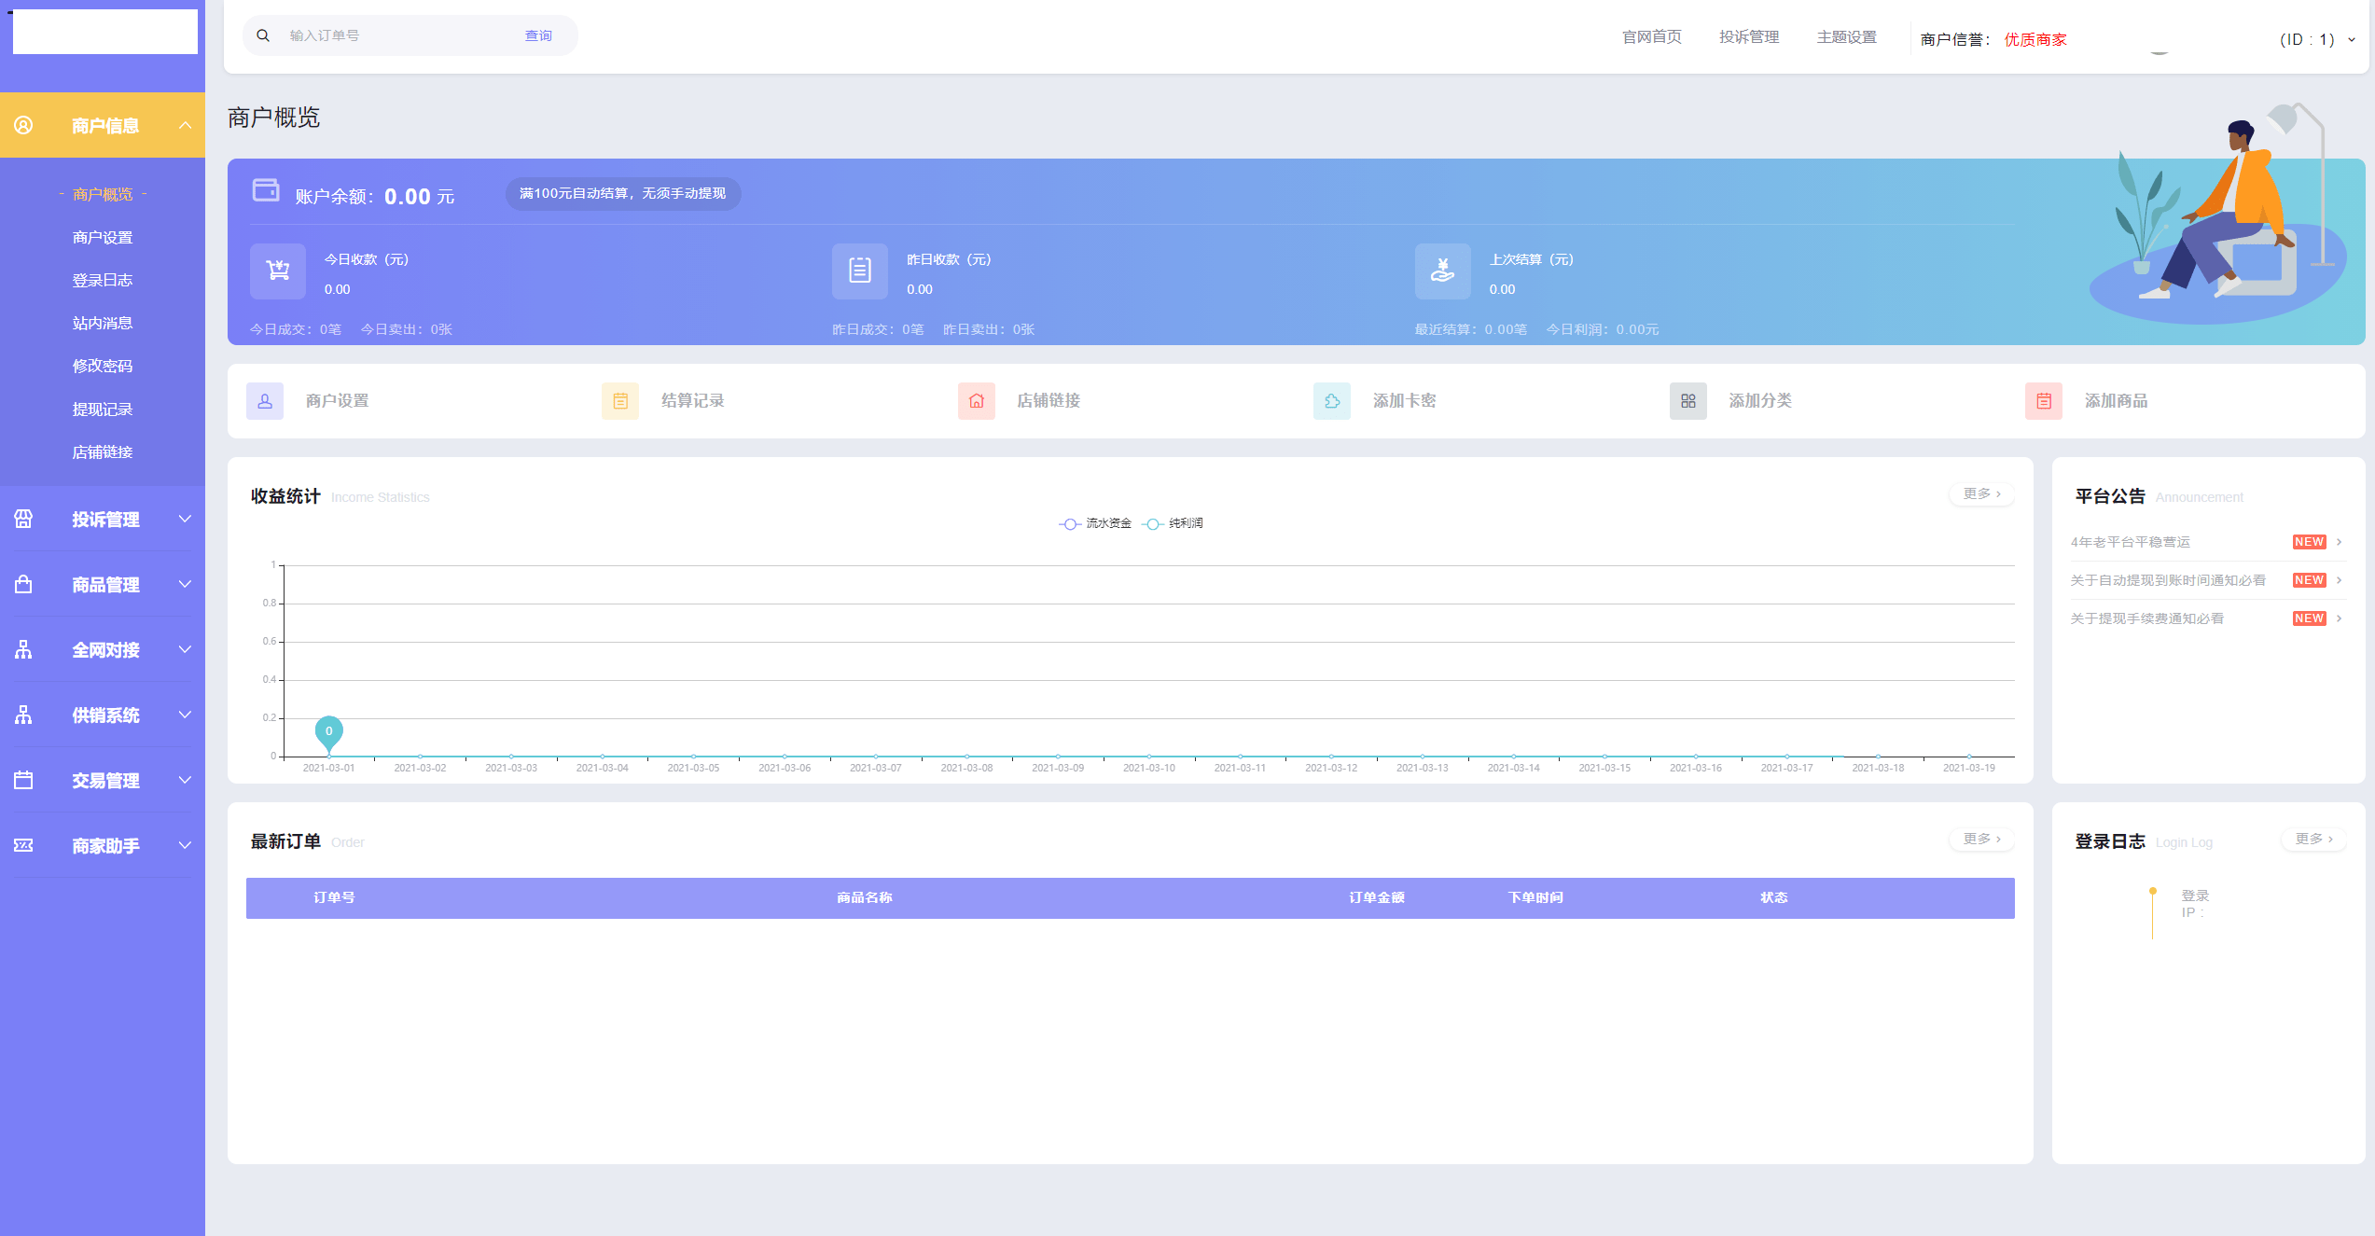Open 主题设置 in top navigation
This screenshot has width=2375, height=1236.
click(1846, 36)
